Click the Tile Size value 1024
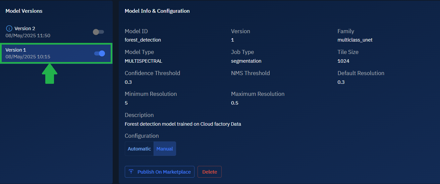440x184 pixels. pyautogui.click(x=343, y=61)
